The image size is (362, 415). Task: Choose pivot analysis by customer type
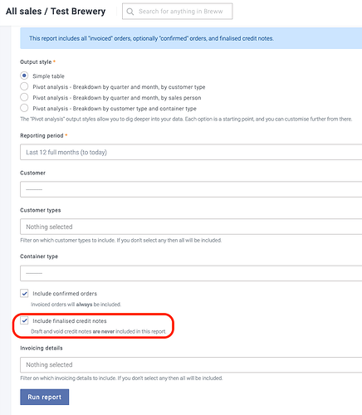click(x=24, y=86)
